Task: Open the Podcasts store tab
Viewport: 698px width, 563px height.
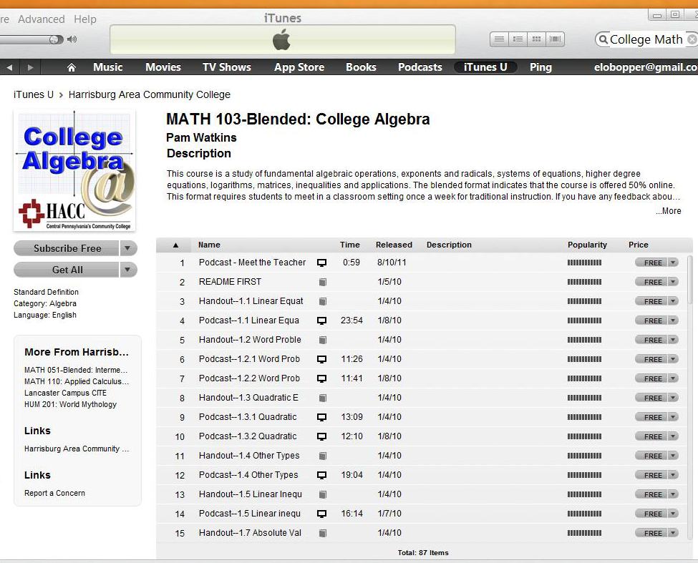Action: [420, 67]
